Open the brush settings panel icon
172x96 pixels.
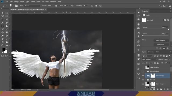pyautogui.click(x=16, y=6)
